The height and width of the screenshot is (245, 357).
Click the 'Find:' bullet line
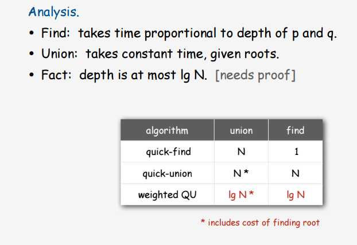click(x=183, y=33)
